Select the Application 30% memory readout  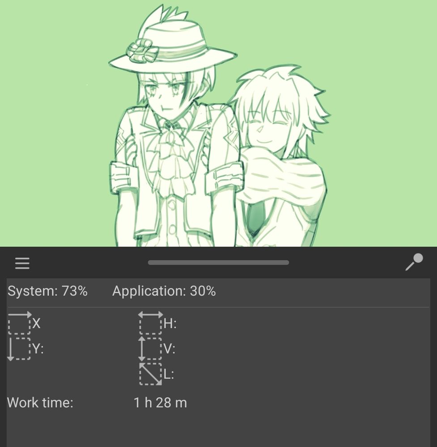164,291
